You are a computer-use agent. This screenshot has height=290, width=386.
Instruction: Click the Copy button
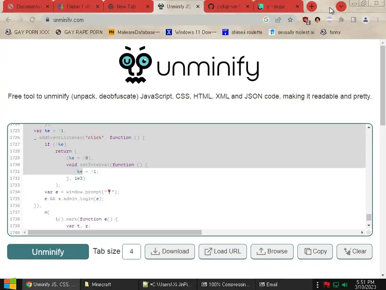(x=315, y=251)
